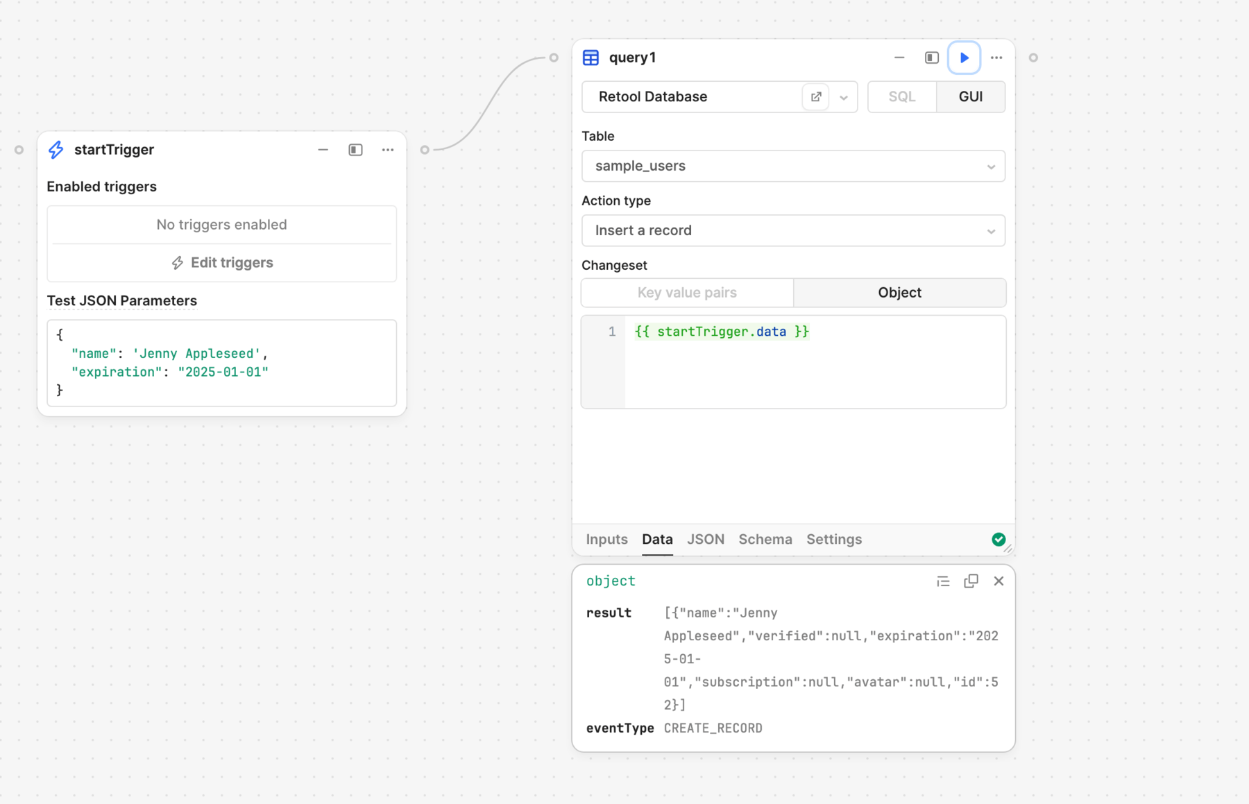The height and width of the screenshot is (804, 1249).
Task: Click startTrigger output connector node
Action: pos(425,150)
